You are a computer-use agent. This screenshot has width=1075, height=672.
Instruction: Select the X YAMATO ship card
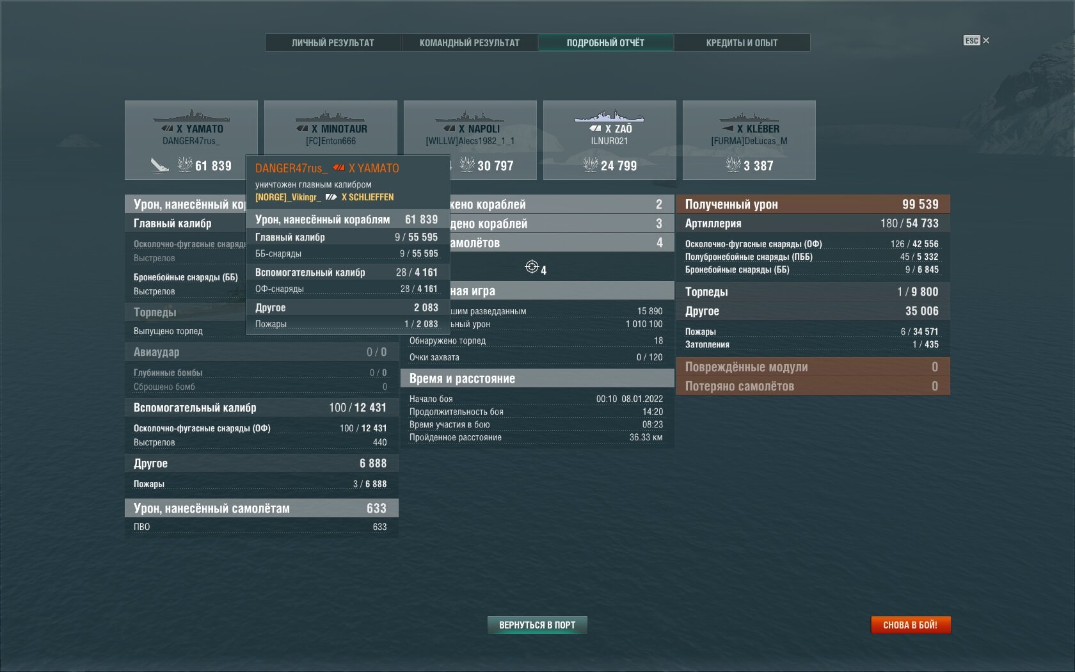pyautogui.click(x=191, y=140)
